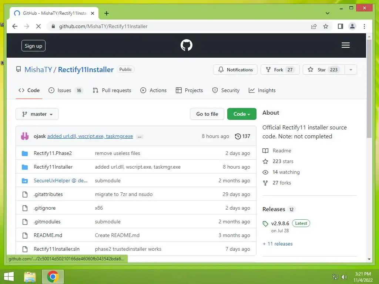The image size is (379, 284).
Task: Click the Sign up button
Action: click(x=33, y=46)
